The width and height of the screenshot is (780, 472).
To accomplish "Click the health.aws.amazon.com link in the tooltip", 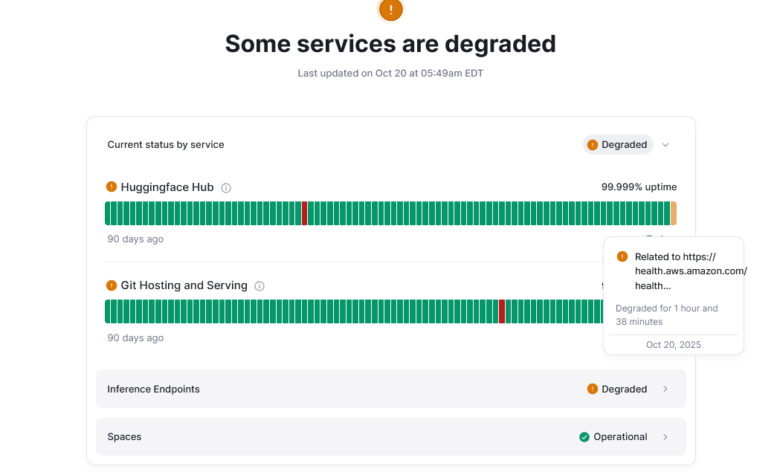I will [x=690, y=271].
